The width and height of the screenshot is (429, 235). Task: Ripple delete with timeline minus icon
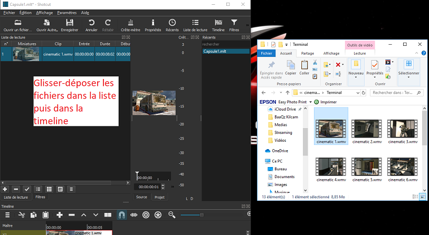click(x=72, y=215)
